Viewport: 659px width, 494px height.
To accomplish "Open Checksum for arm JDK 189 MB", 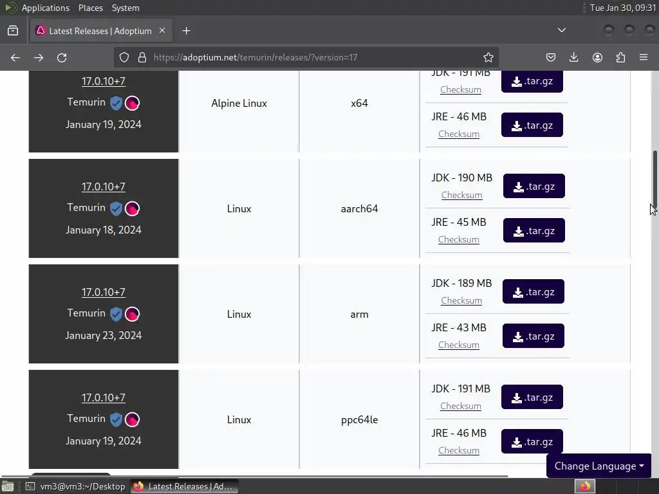I will point(461,301).
